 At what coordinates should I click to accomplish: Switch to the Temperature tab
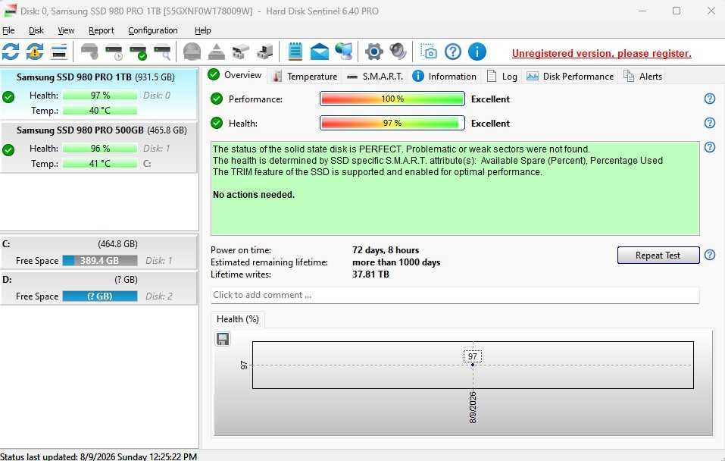point(305,77)
